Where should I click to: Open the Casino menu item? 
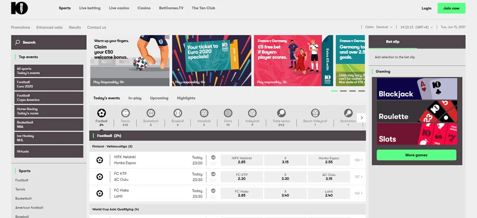[144, 8]
